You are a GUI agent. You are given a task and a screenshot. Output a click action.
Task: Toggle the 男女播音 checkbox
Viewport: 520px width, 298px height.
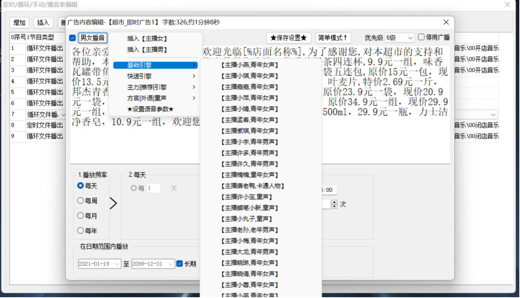pyautogui.click(x=72, y=38)
